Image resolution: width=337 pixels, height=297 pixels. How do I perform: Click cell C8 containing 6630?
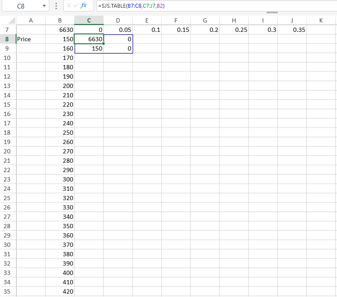(89, 39)
